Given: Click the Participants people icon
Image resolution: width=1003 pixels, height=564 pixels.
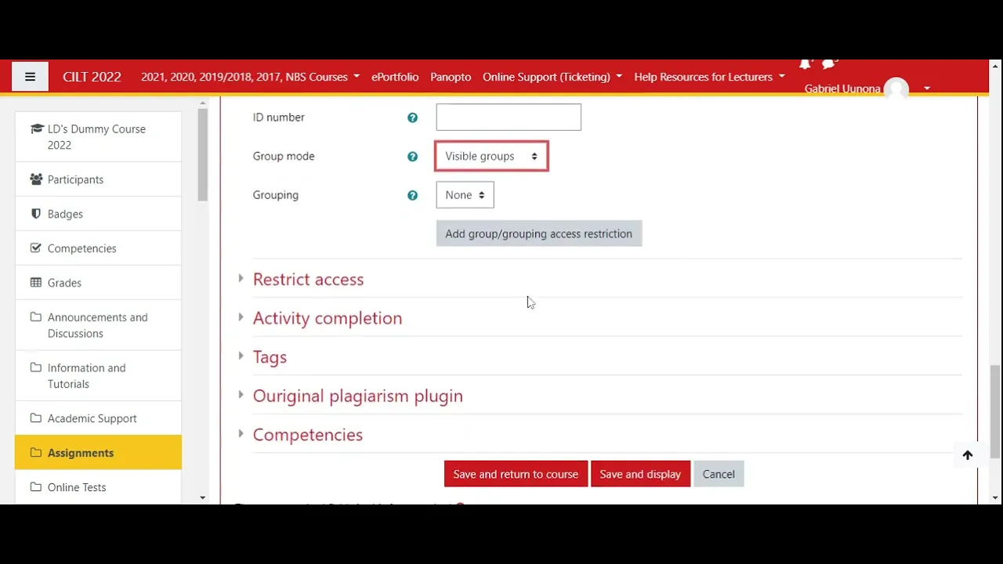Looking at the screenshot, I should pyautogui.click(x=36, y=179).
